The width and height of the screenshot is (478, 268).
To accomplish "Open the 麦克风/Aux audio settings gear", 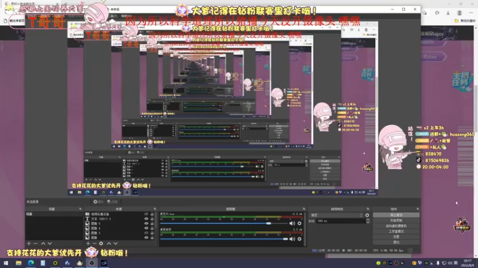I will coord(299,223).
